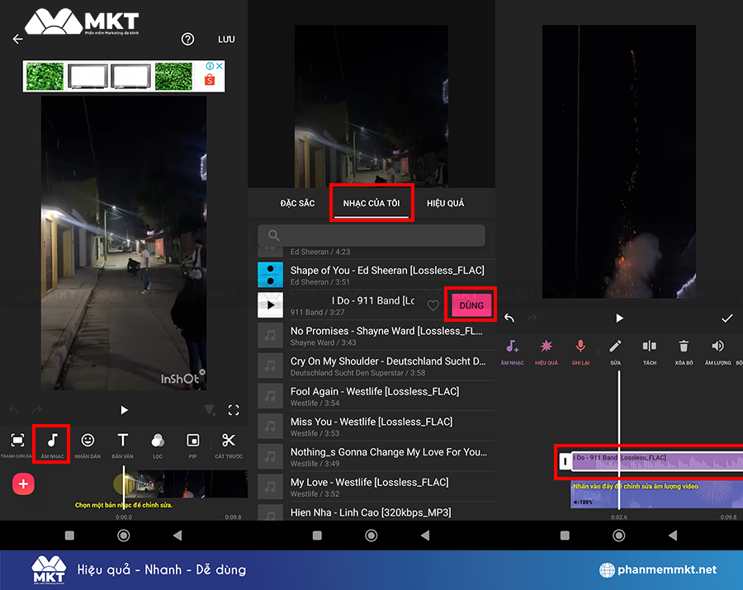The image size is (743, 590).
Task: Use the track with the DÙNG button
Action: tap(471, 305)
